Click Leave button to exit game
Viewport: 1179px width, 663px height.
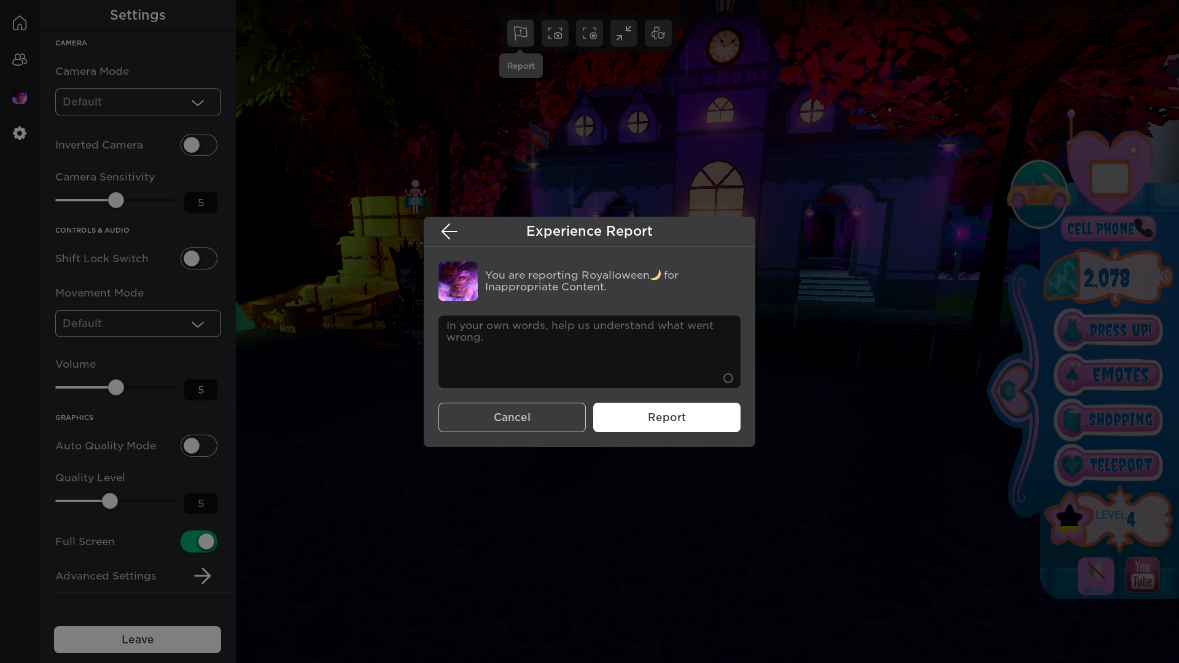[138, 640]
